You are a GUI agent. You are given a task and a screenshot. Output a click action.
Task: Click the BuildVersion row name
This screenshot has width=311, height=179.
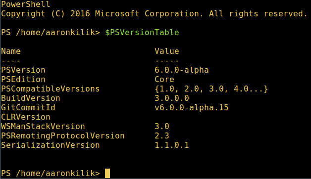click(31, 98)
